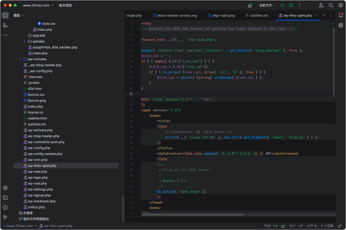Screen dimensions: 346x230
Task: Run the current file with green play button
Action: click(283, 5)
